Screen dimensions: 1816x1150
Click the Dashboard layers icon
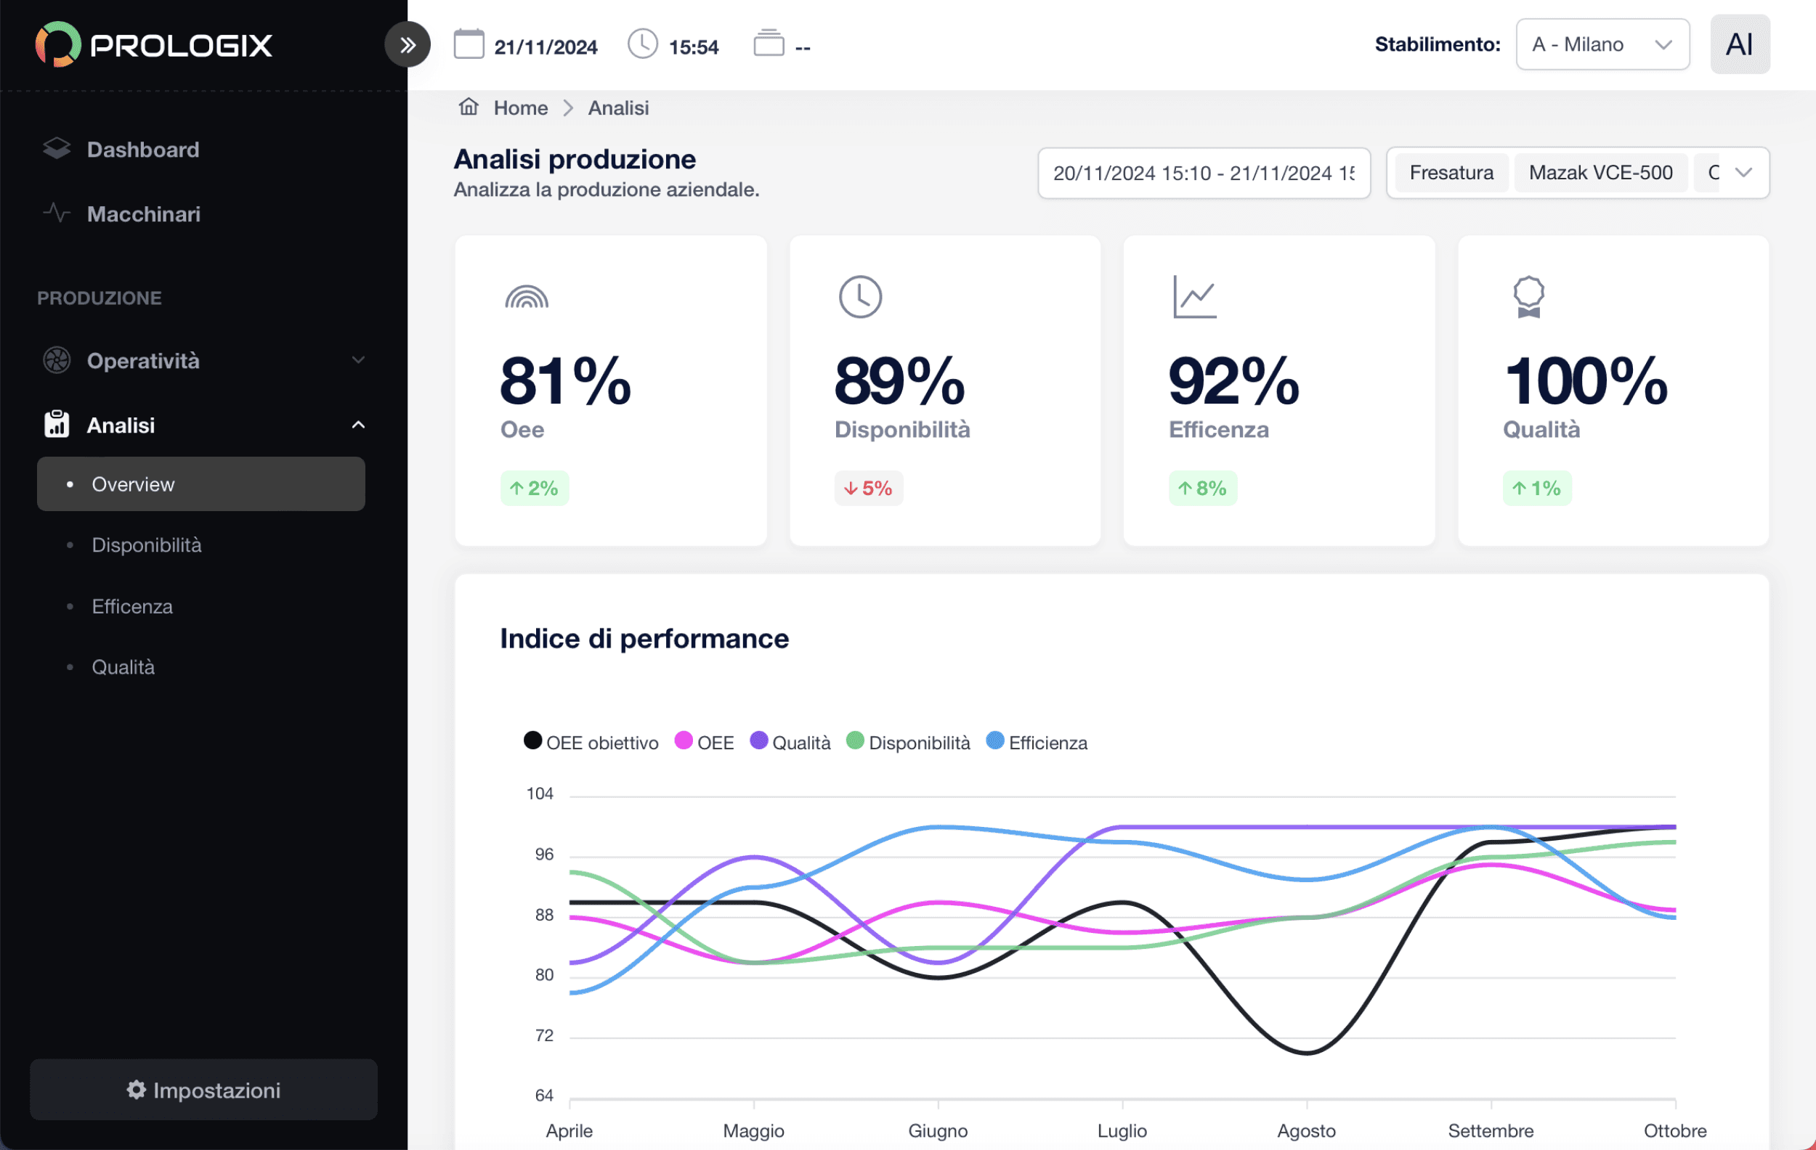tap(57, 150)
